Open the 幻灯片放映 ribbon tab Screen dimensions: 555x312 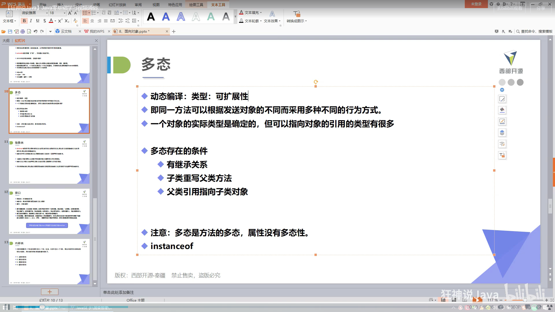[x=117, y=5]
